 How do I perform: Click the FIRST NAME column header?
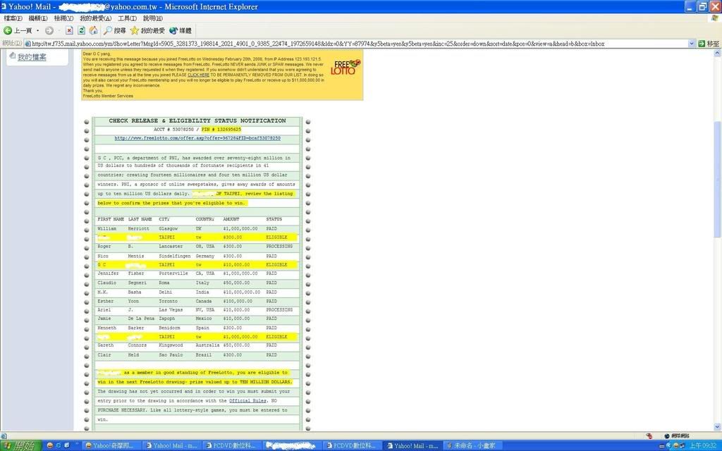pyautogui.click(x=111, y=220)
